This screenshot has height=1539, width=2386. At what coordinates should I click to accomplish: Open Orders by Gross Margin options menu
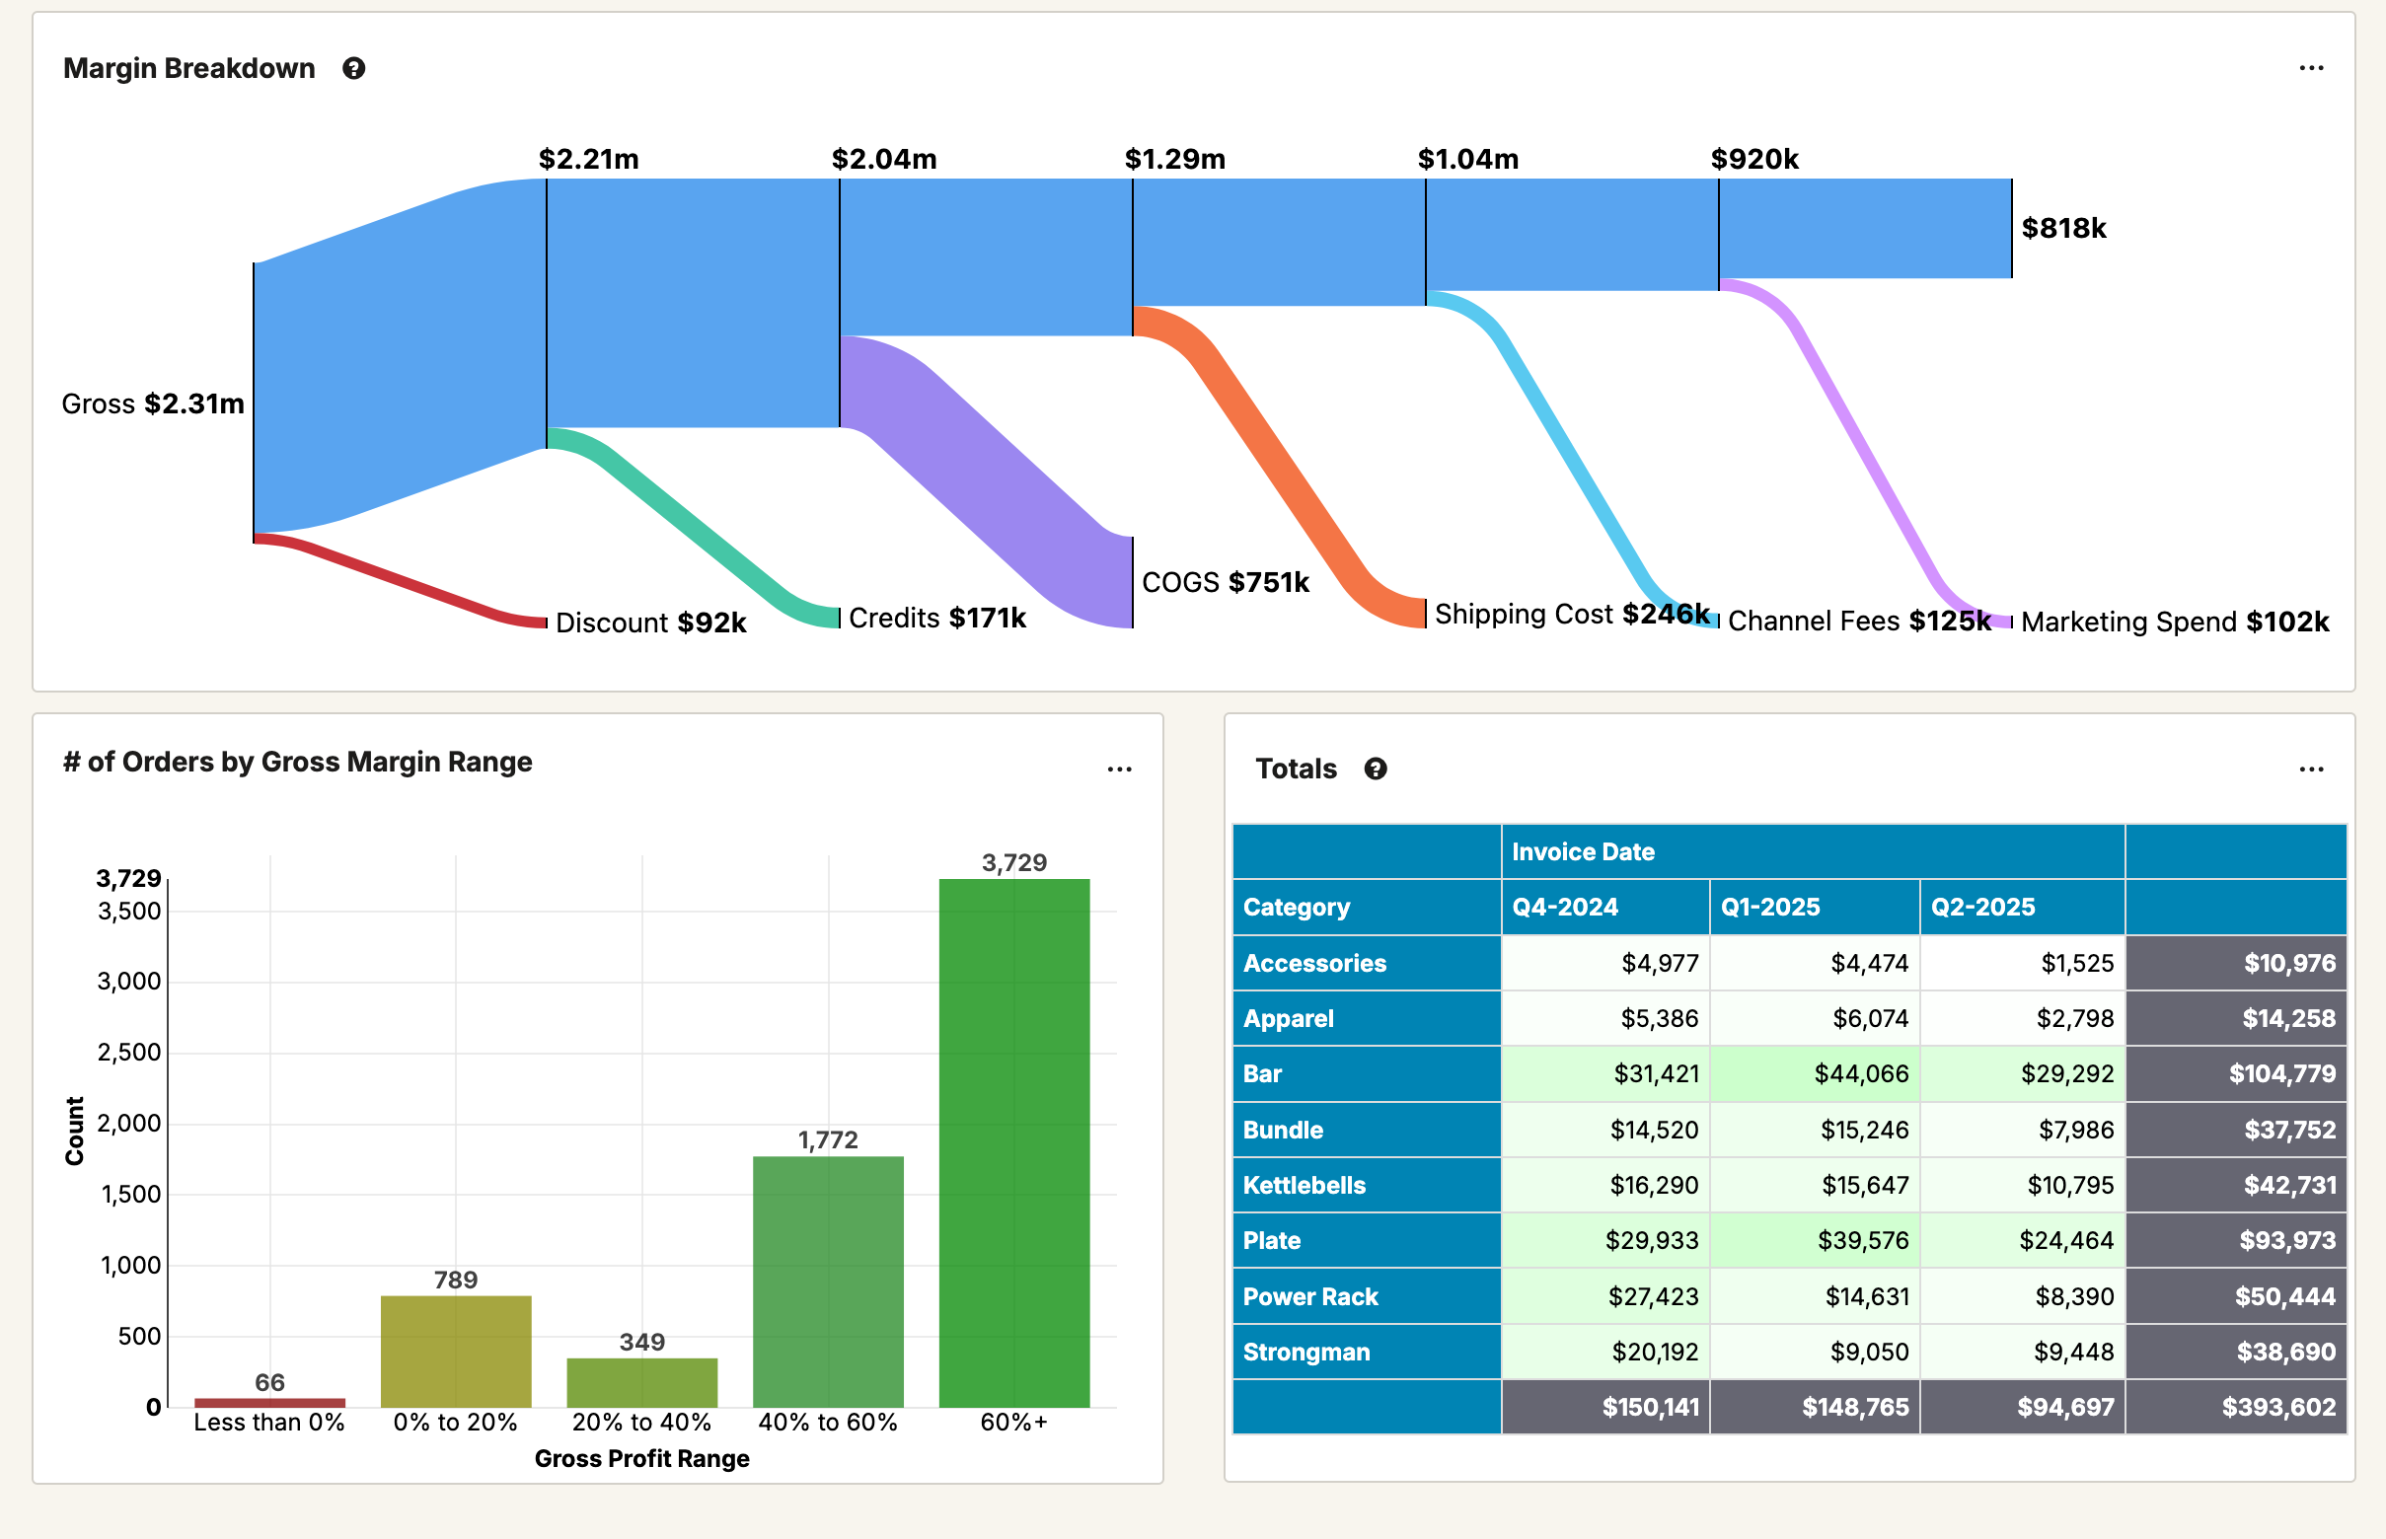1119,769
